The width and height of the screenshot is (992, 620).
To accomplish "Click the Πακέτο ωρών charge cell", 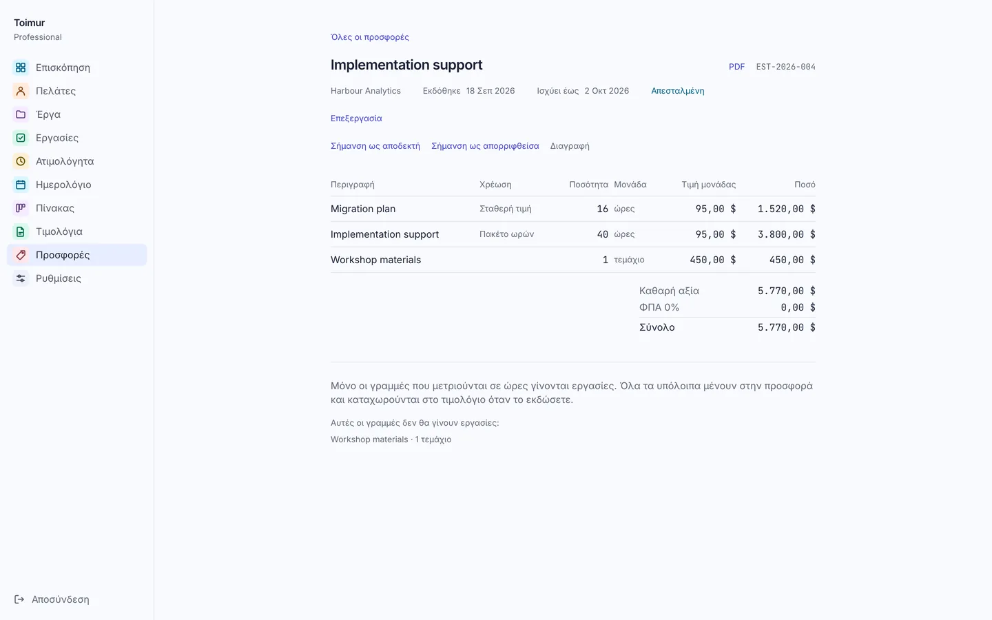I will click(x=507, y=234).
